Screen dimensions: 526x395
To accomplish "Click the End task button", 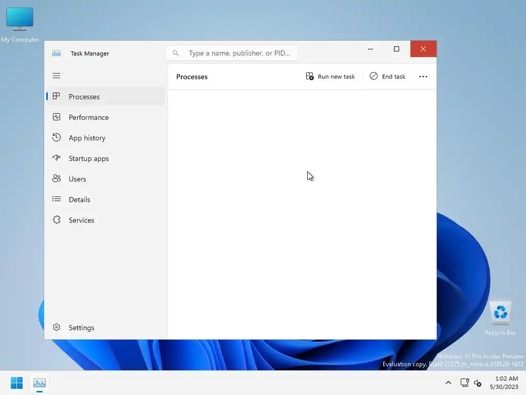I will [387, 77].
